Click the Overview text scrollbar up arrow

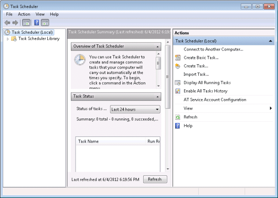coord(158,54)
